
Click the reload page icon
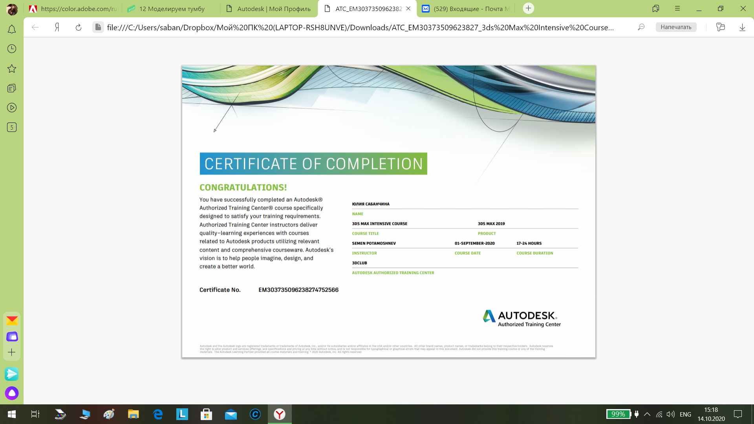click(79, 27)
